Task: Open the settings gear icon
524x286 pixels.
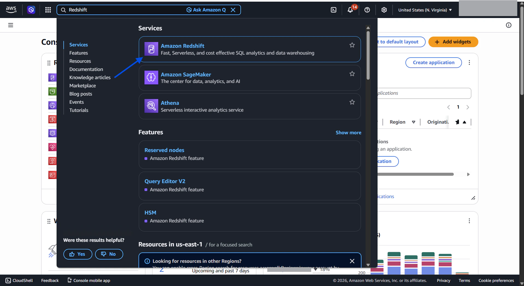Action: pyautogui.click(x=384, y=10)
